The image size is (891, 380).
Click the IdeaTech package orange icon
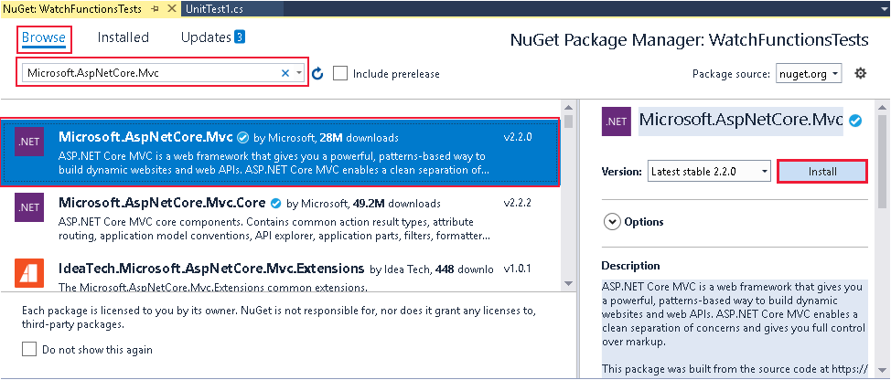click(x=28, y=273)
